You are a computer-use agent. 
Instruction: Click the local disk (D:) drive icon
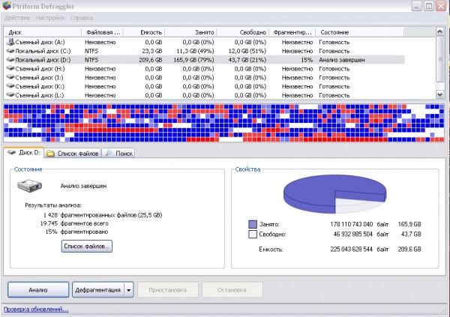(x=10, y=60)
